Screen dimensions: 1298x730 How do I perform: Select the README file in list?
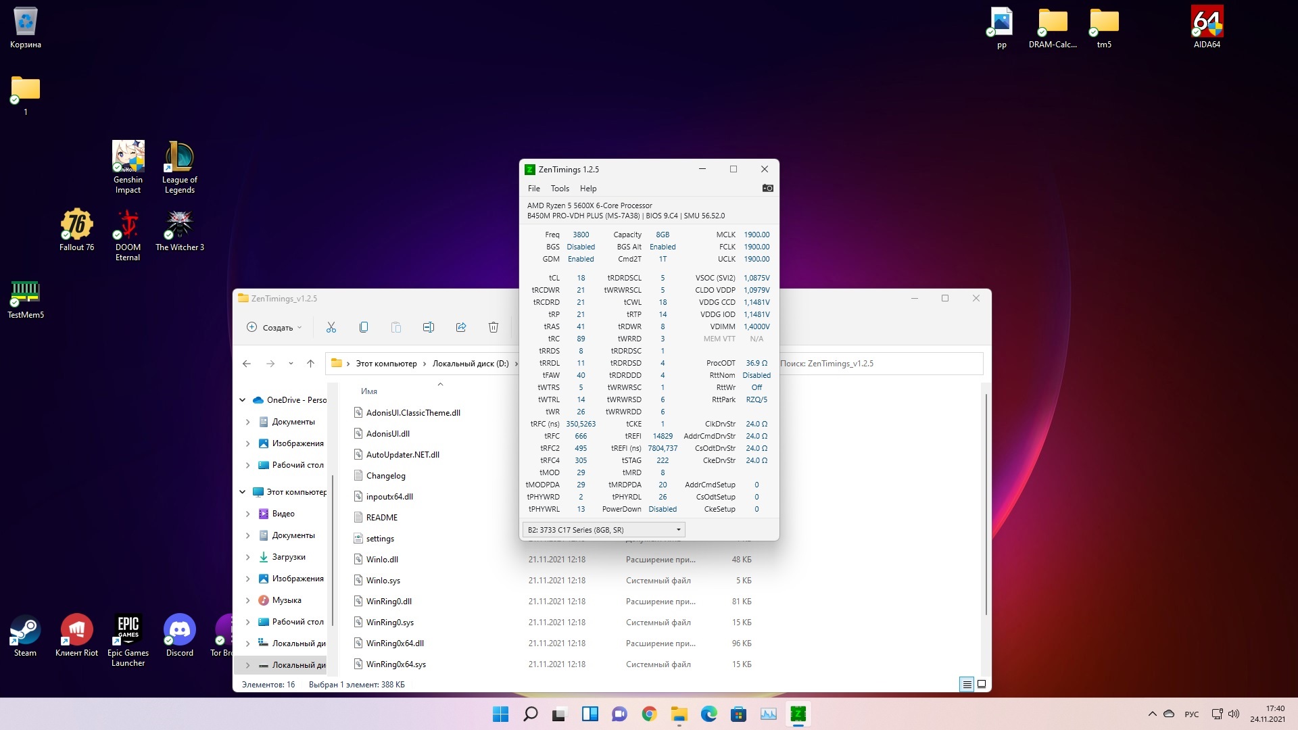click(382, 518)
